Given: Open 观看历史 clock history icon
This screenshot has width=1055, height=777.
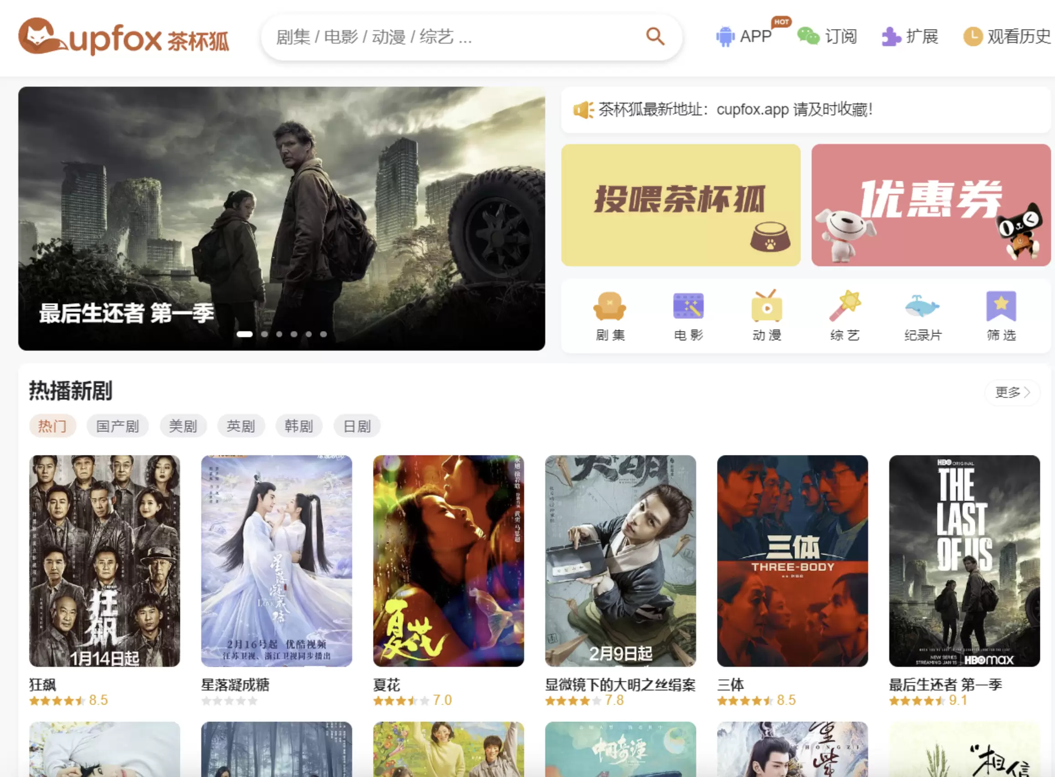Looking at the screenshot, I should coord(973,36).
